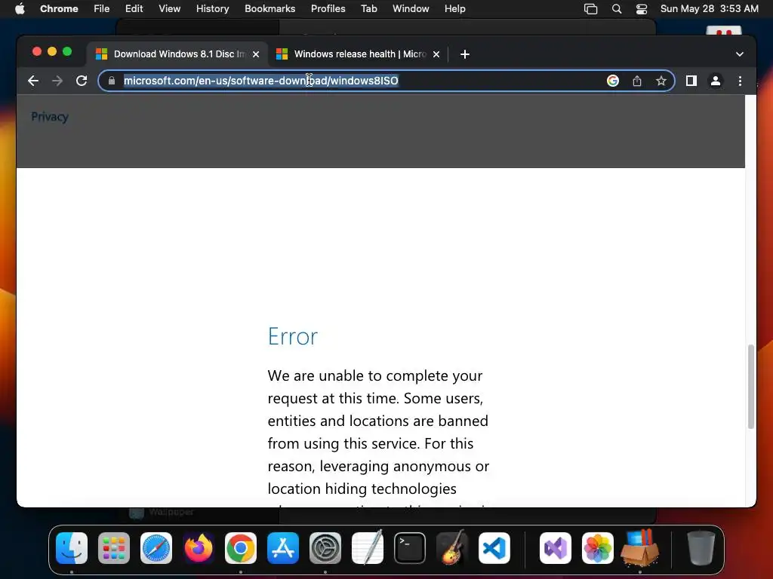773x579 pixels.
Task: Click the Google icon in the address bar
Action: click(613, 81)
